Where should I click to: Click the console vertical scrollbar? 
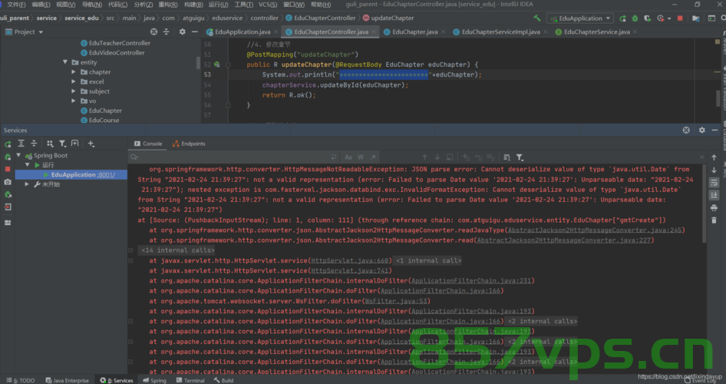[705, 204]
